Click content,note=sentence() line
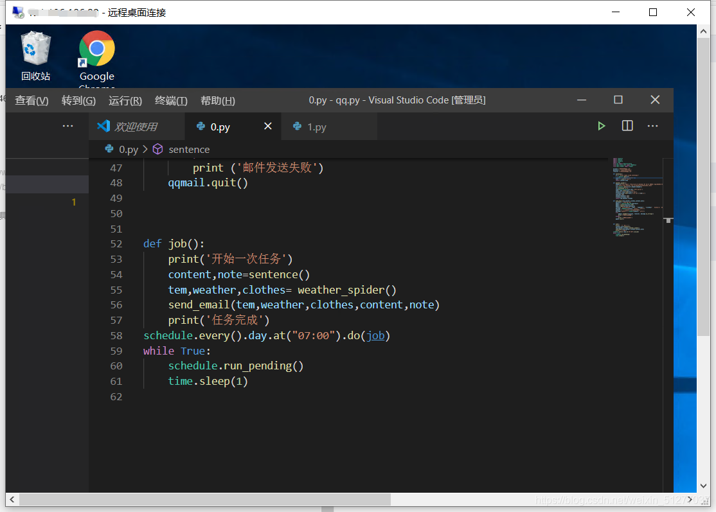 pyautogui.click(x=239, y=274)
